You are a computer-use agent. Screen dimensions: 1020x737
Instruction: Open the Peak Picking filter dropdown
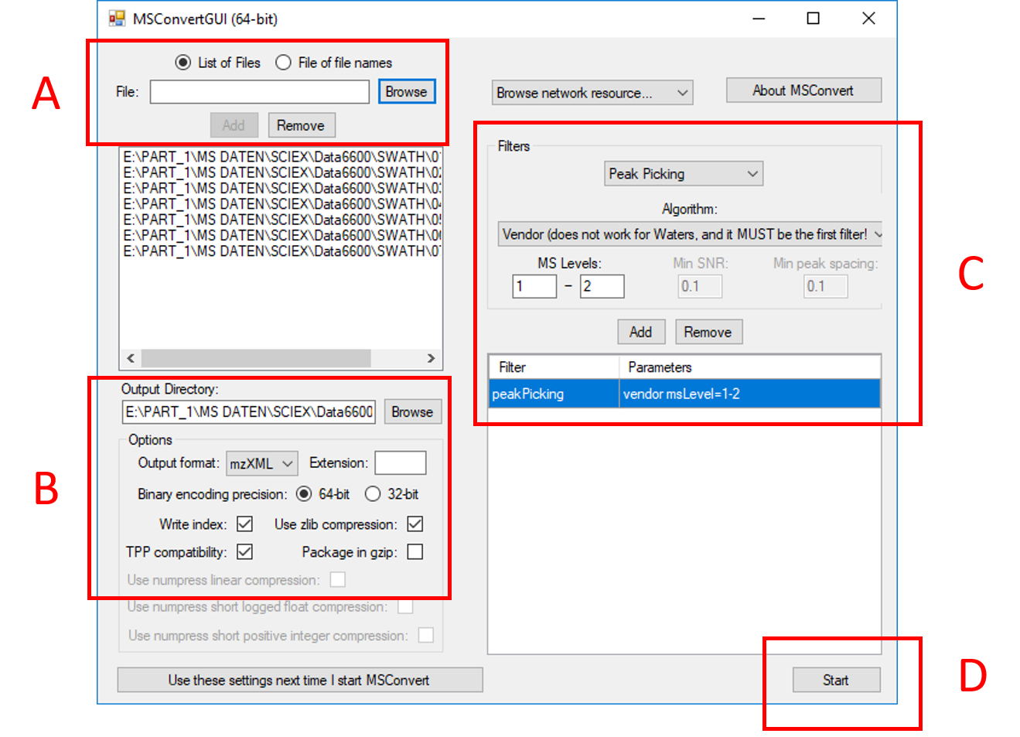tap(684, 174)
